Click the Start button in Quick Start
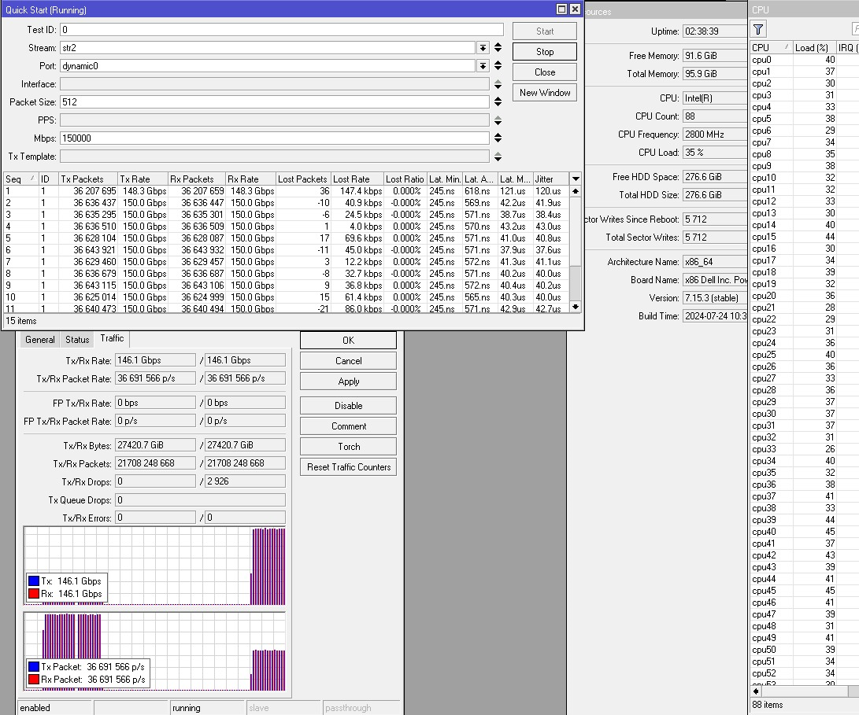Screen dimensions: 859x715 tap(545, 31)
